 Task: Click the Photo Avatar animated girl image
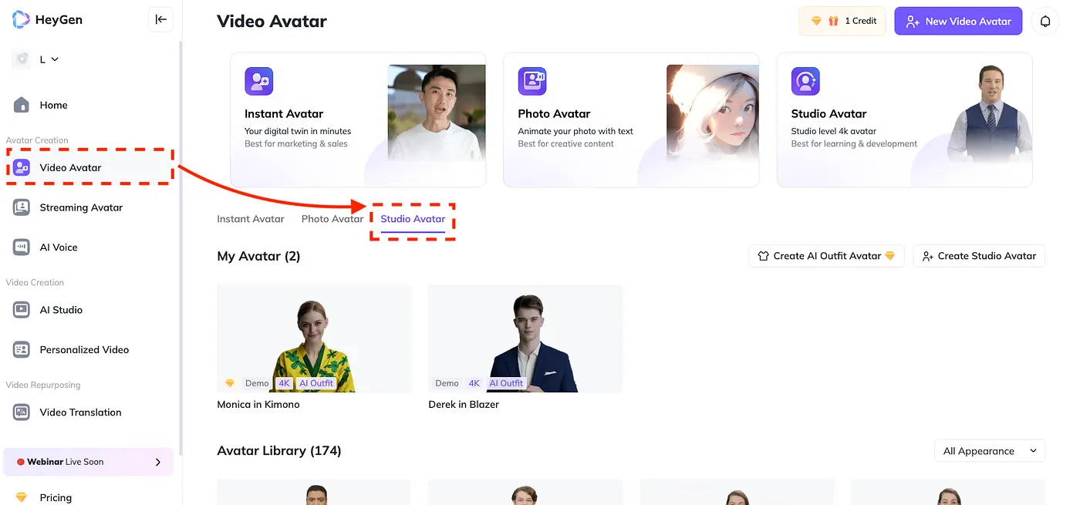713,113
